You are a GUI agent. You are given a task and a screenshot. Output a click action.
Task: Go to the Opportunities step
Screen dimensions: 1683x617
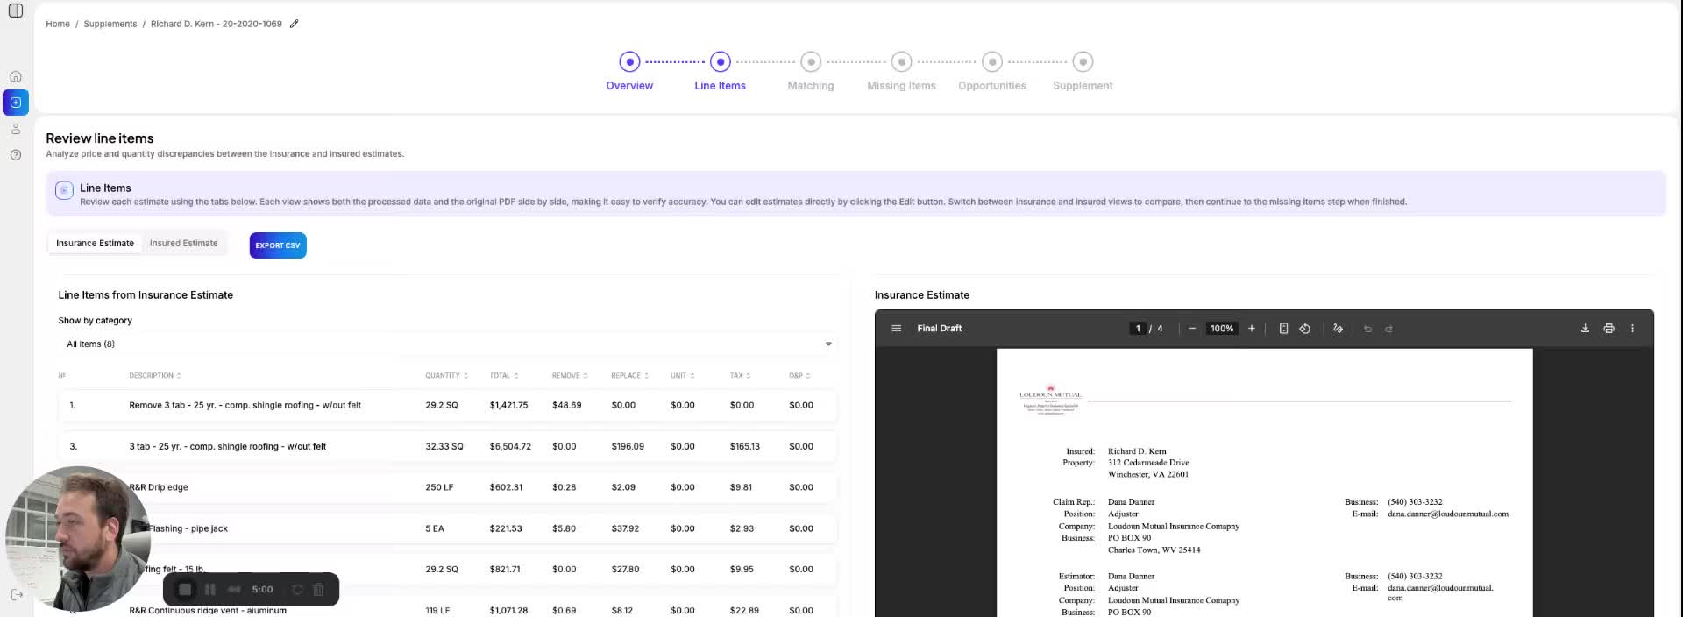point(991,71)
